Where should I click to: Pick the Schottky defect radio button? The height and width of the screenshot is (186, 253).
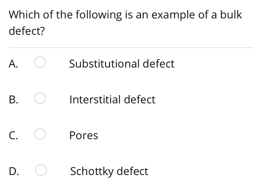pos(40,171)
